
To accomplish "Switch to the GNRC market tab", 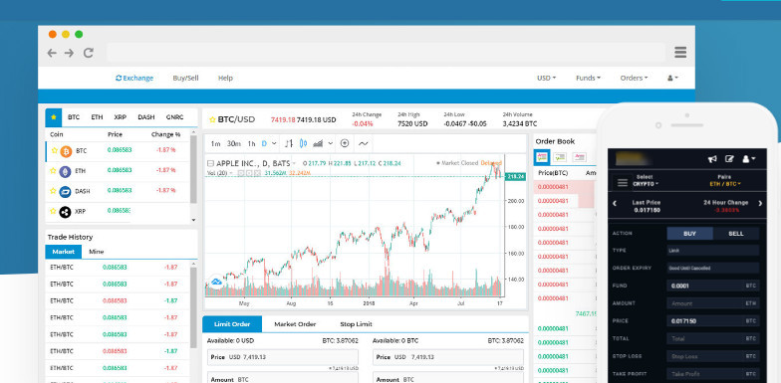I will pyautogui.click(x=174, y=117).
